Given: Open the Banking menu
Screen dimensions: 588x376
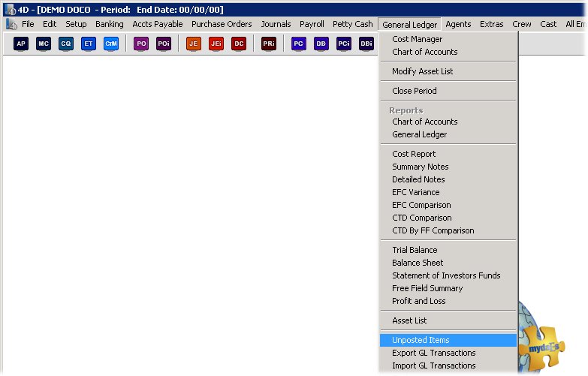Looking at the screenshot, I should [x=110, y=24].
